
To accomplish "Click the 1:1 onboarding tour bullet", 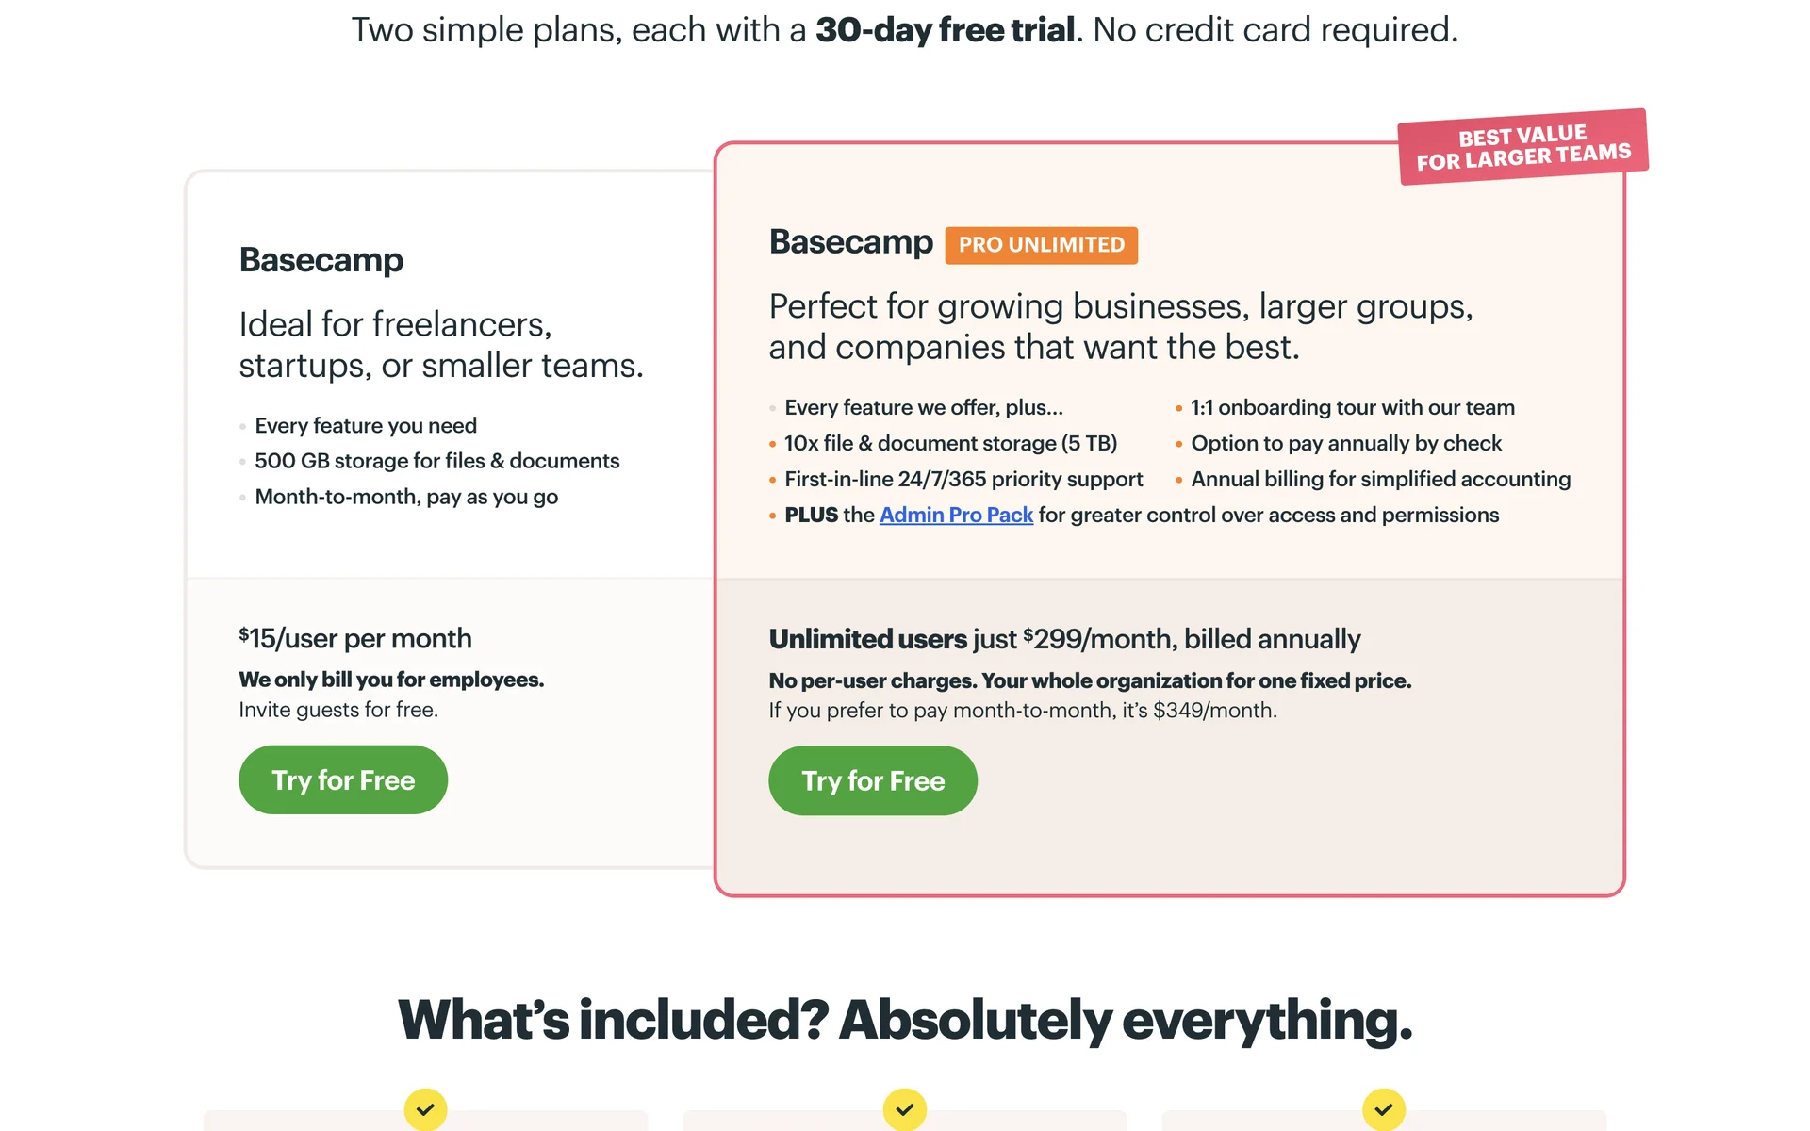I will coord(1352,407).
